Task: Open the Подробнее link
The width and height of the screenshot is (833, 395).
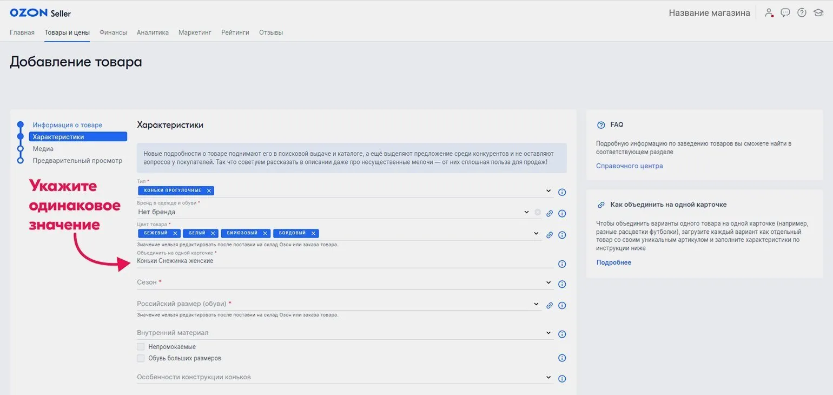Action: [x=614, y=262]
